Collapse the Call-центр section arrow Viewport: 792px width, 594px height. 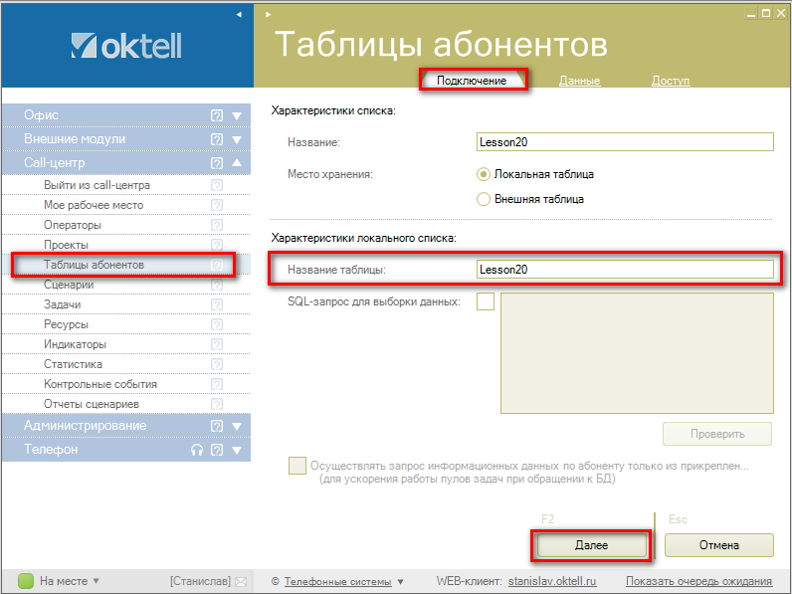(x=237, y=163)
